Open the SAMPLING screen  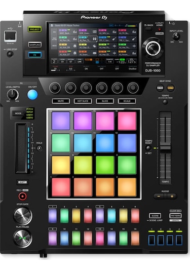35,45
